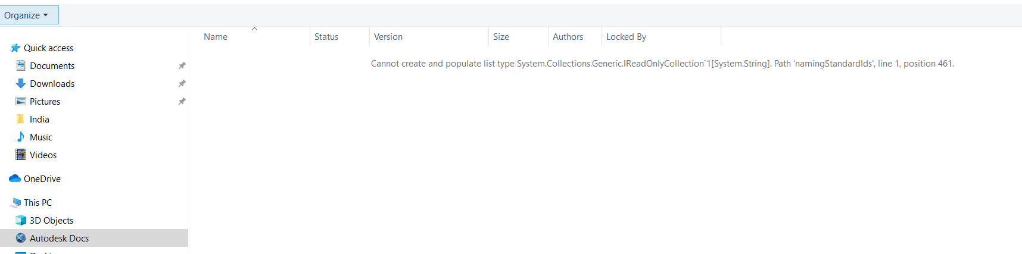Screen dimensions: 1022x254
Task: Open the Downloads folder
Action: click(x=52, y=83)
